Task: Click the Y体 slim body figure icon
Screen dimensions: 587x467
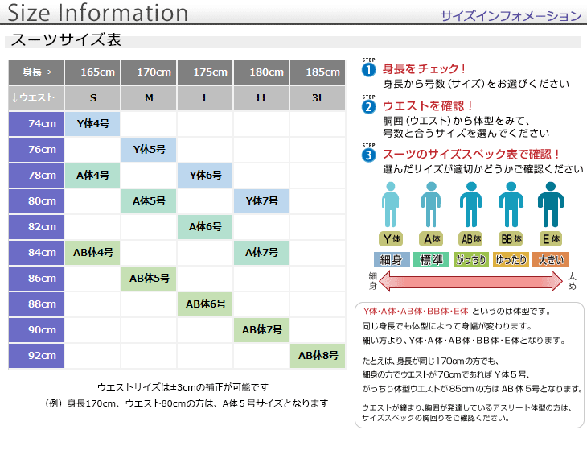Action: [x=392, y=205]
